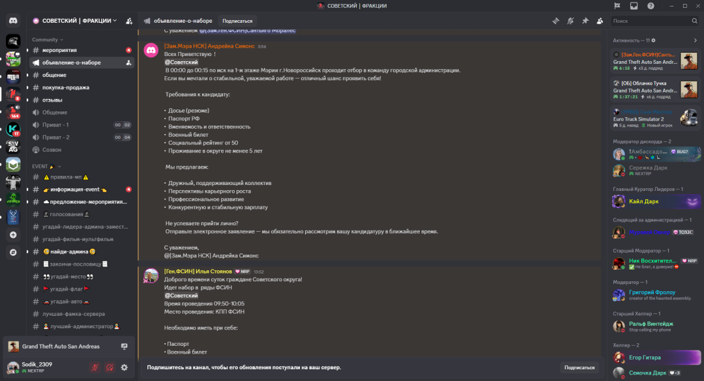Image resolution: width=704 pixels, height=381 pixels.
Task: Toggle channel notifications with the bell icon
Action: coord(570,21)
